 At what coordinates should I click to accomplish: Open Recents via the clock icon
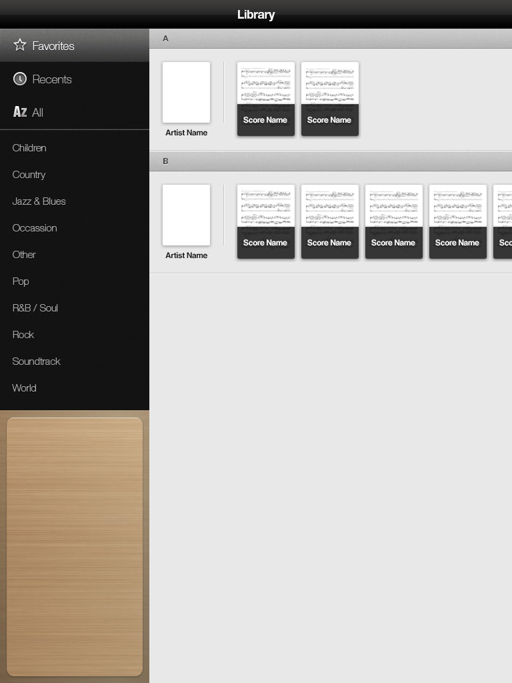(20, 79)
